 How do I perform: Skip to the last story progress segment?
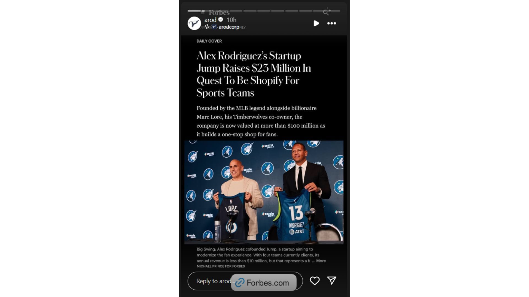coord(333,11)
